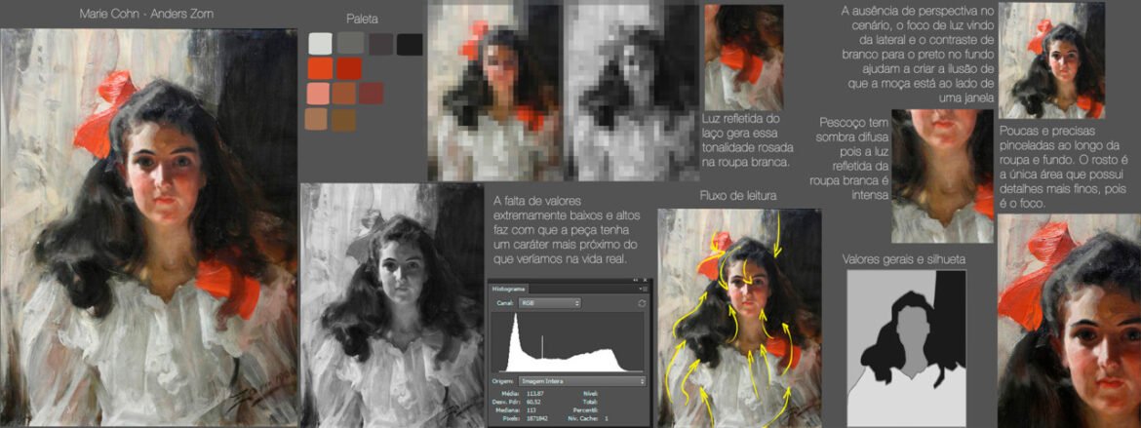1141x428 pixels.
Task: Click the medium gray palette swatch
Action: pos(349,44)
